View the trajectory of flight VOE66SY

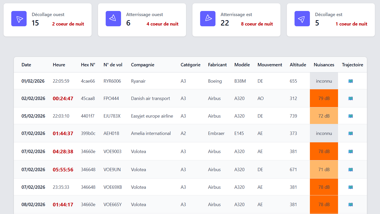[x=351, y=204]
